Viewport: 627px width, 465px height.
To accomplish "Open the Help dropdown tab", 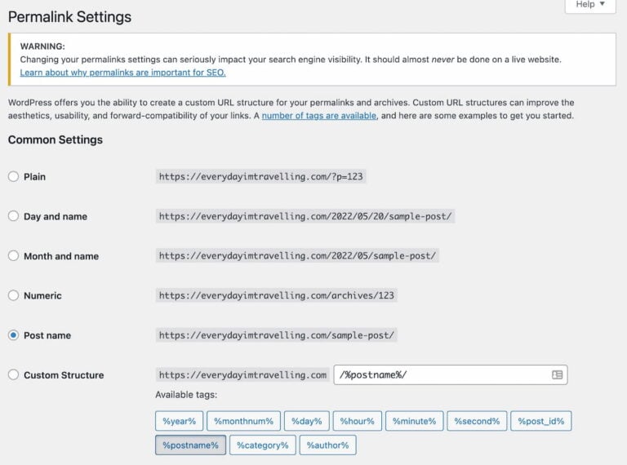I will 590,6.
